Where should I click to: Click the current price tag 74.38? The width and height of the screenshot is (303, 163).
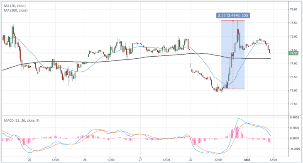(293, 53)
